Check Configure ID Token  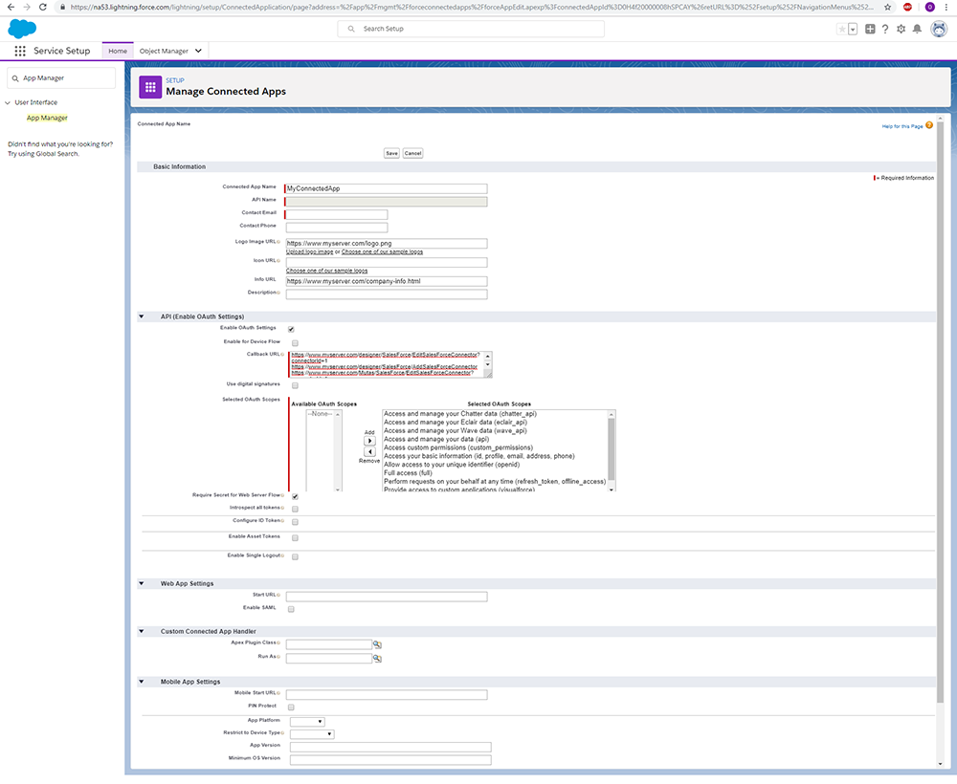coord(296,522)
